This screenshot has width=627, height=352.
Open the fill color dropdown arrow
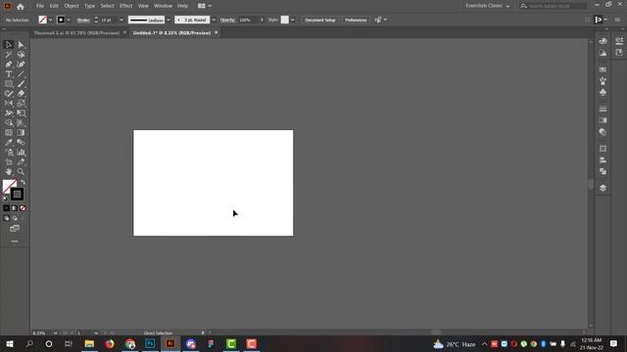pyautogui.click(x=50, y=20)
